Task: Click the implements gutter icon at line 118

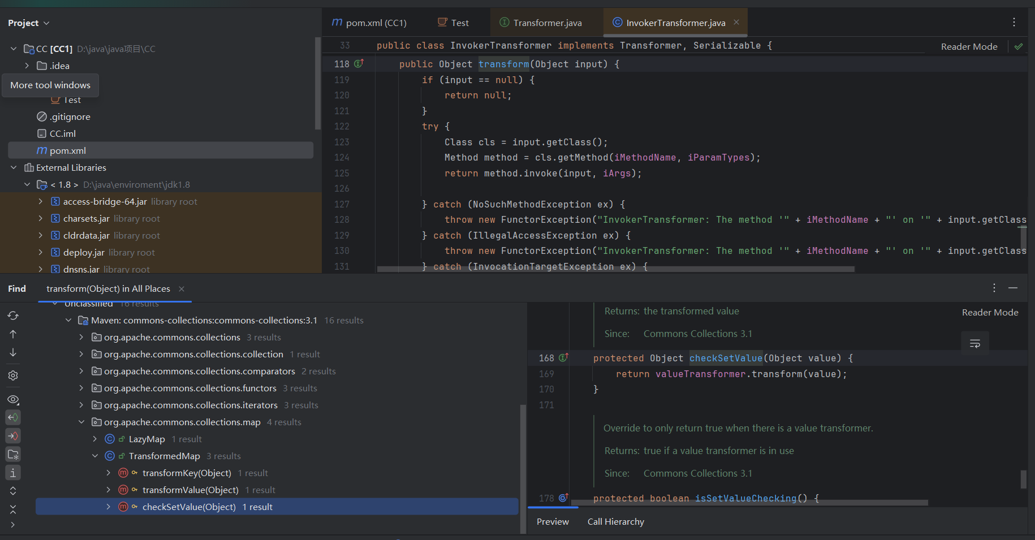Action: pyautogui.click(x=359, y=64)
